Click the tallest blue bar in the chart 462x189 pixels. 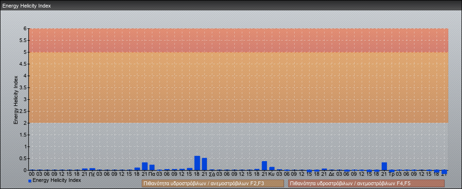[x=197, y=163]
